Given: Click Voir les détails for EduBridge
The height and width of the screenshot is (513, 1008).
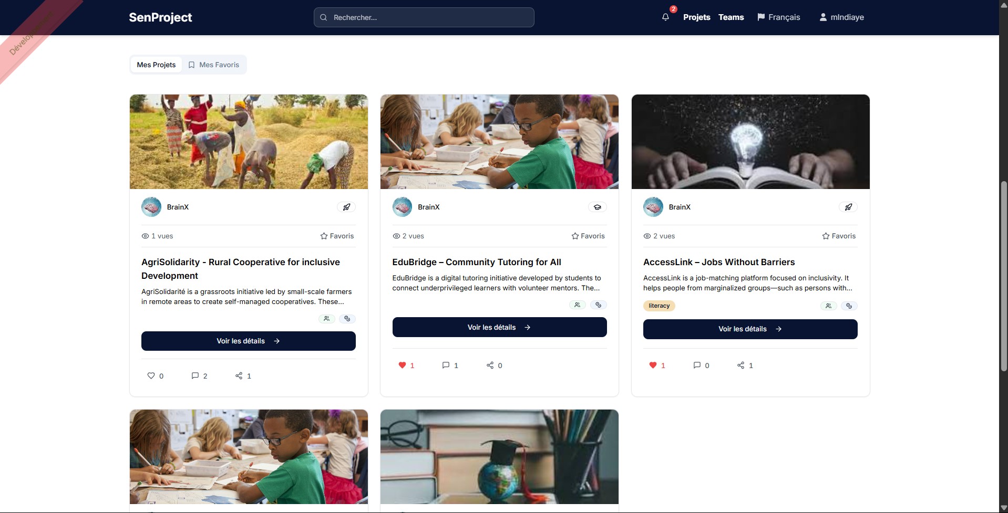Looking at the screenshot, I should [x=499, y=327].
